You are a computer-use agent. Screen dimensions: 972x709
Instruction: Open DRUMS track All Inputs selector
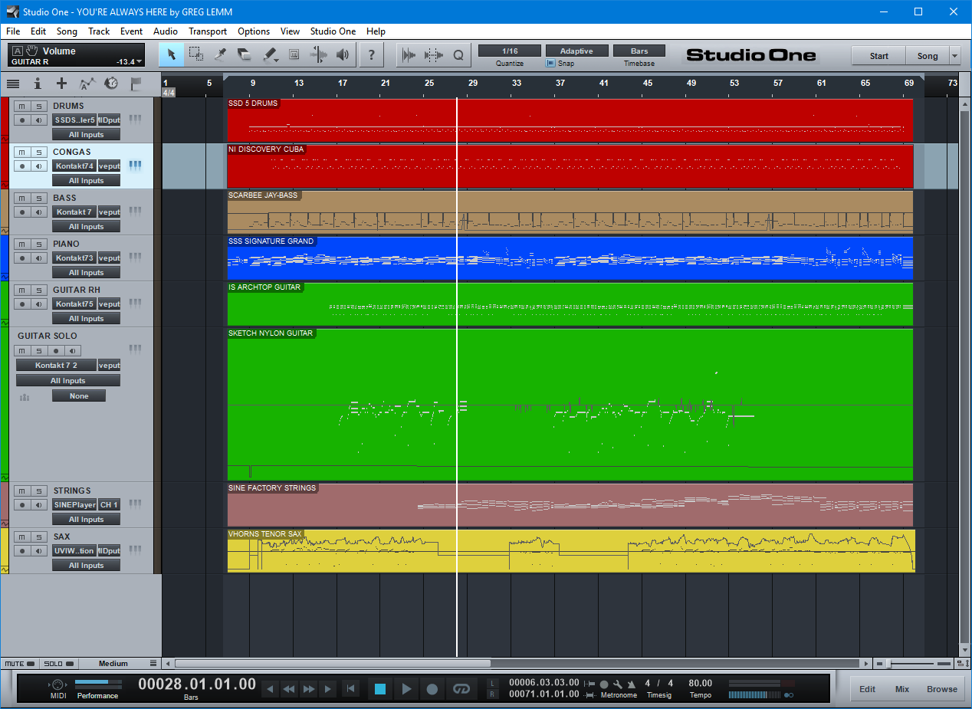86,135
